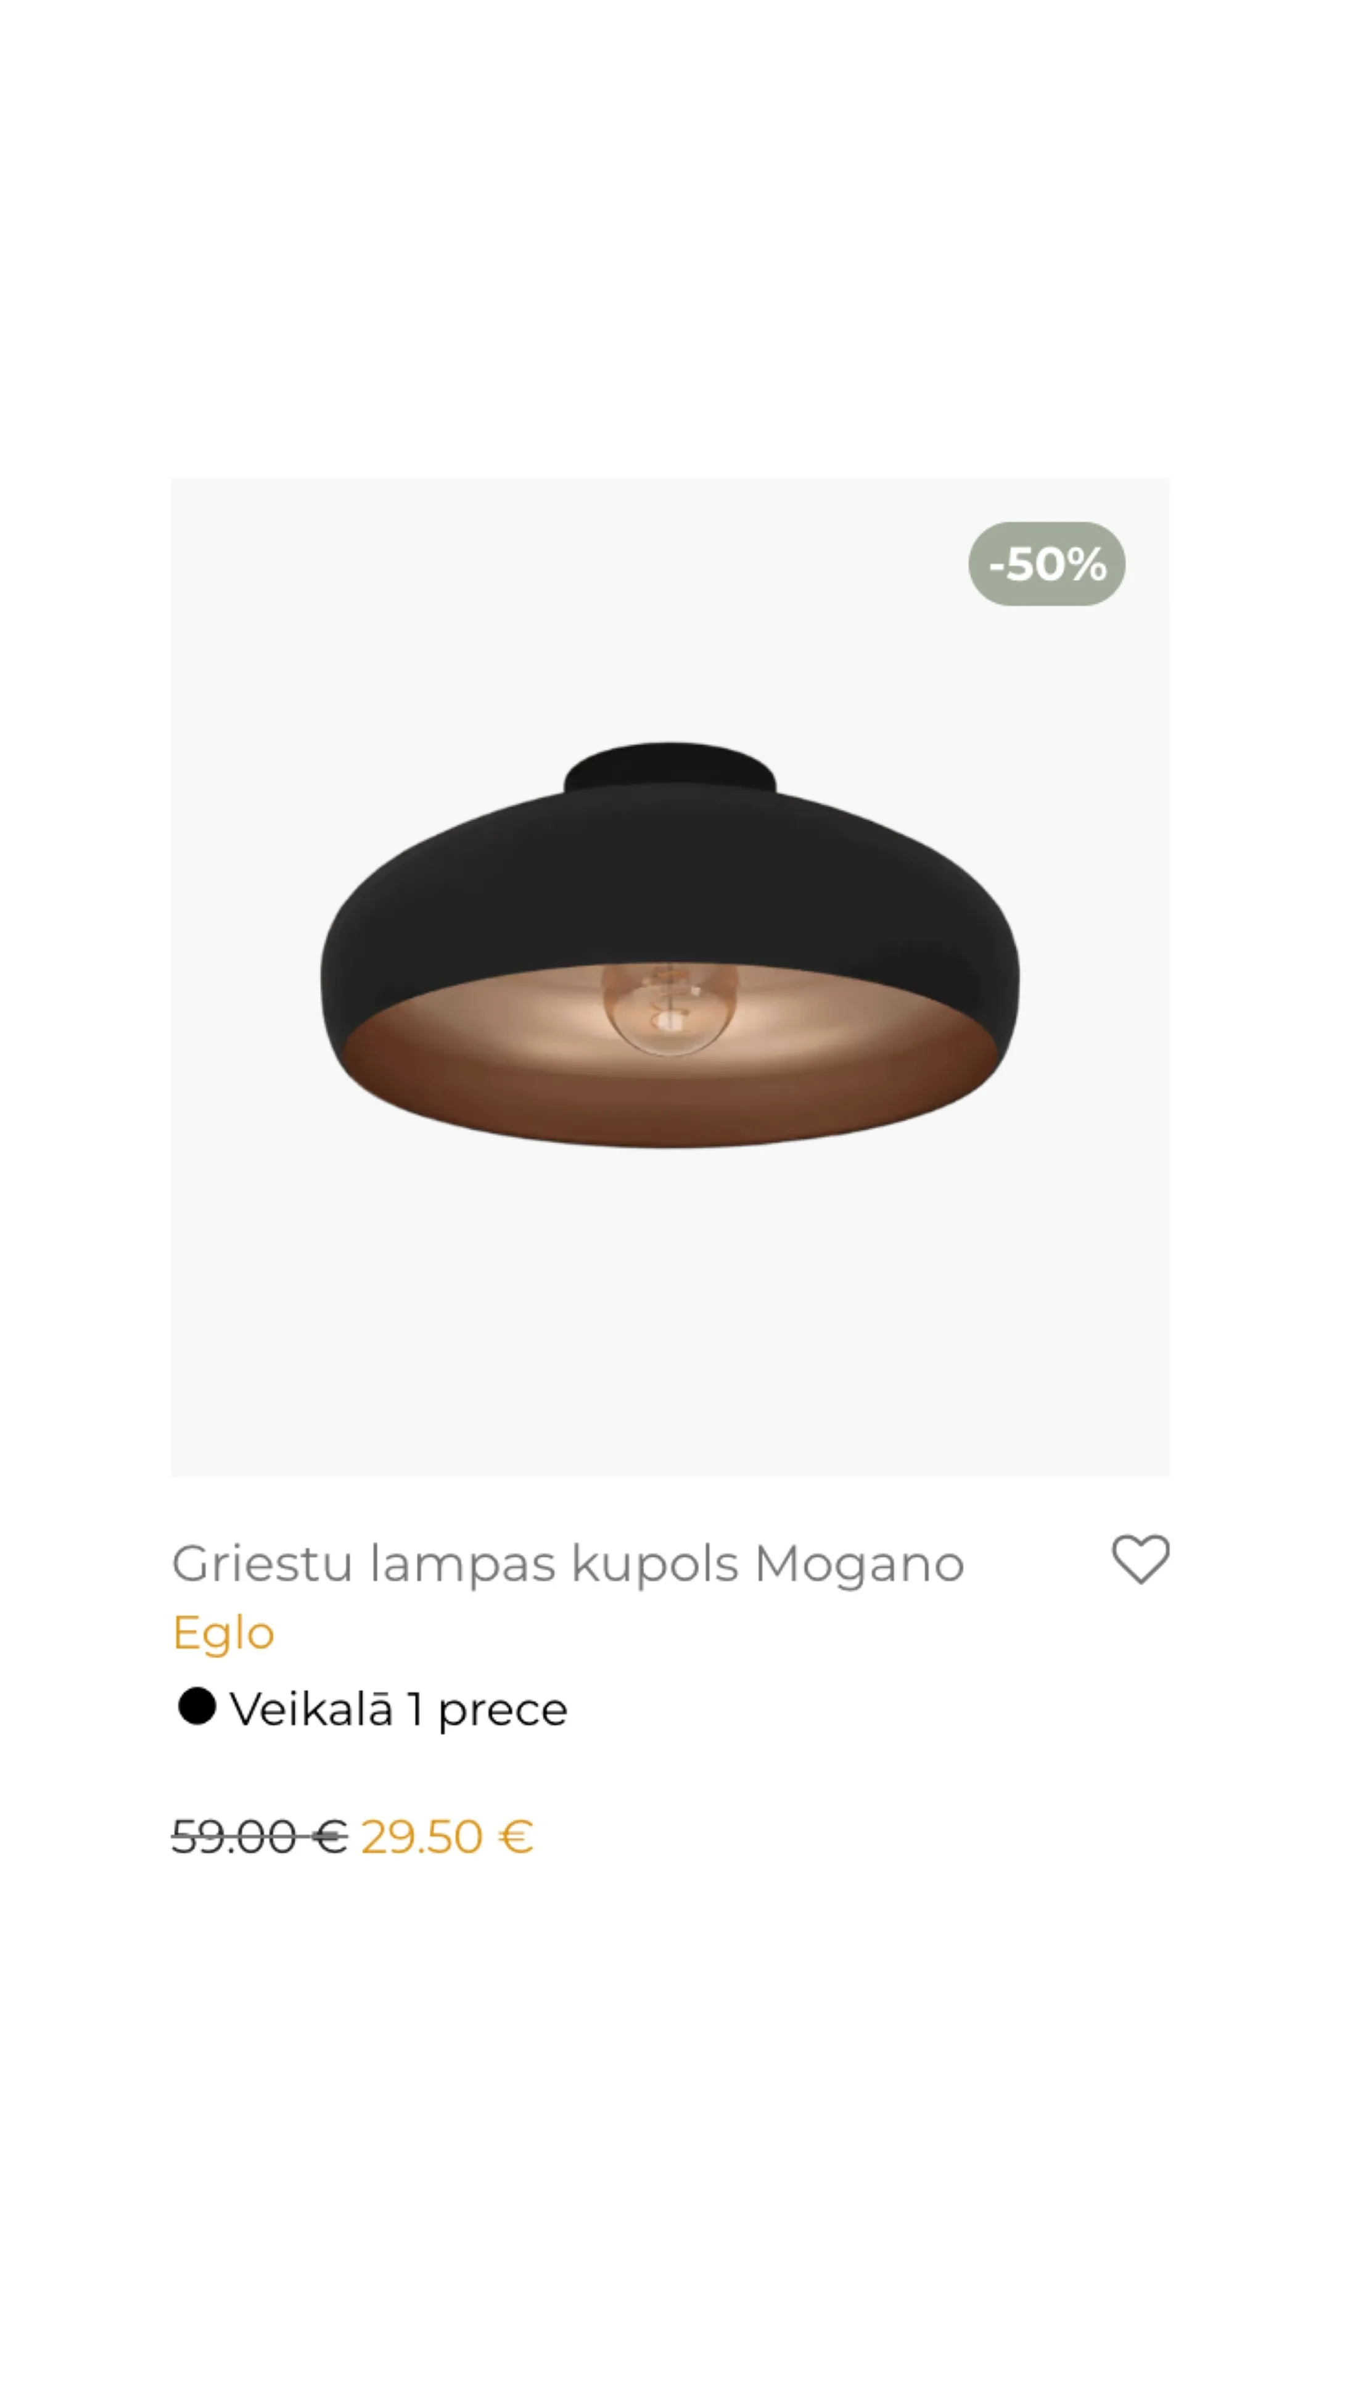Image resolution: width=1353 pixels, height=2406 pixels.
Task: Click the lamp's black ceiling mount in the photo
Action: 670,767
